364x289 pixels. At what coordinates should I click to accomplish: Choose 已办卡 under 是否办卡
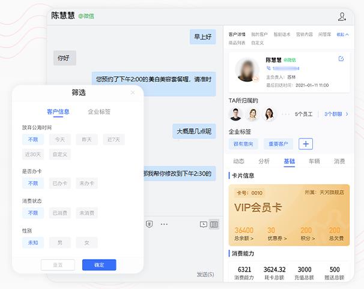59,183
